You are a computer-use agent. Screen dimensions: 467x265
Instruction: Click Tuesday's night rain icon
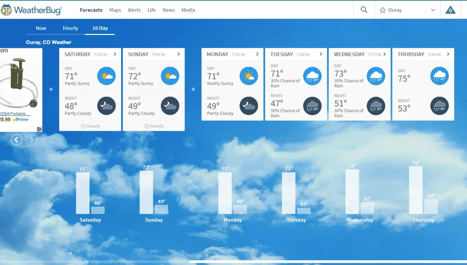pyautogui.click(x=312, y=106)
